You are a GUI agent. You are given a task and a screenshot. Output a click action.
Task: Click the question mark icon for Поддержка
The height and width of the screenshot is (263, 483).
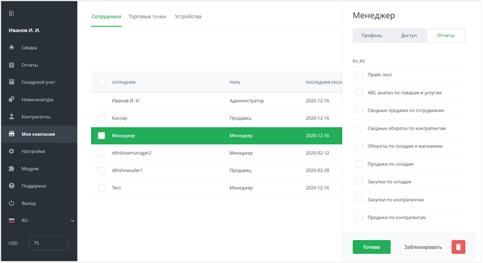(x=11, y=186)
